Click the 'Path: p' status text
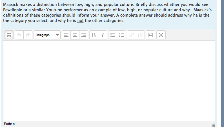The image size is (224, 127). click(x=9, y=124)
